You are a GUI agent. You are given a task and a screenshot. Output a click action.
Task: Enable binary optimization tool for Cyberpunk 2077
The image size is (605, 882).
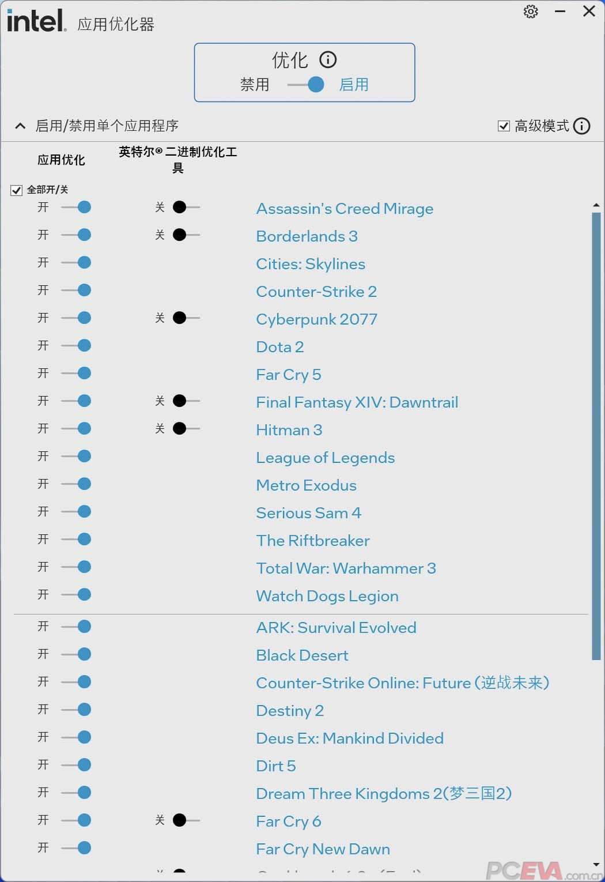click(186, 318)
